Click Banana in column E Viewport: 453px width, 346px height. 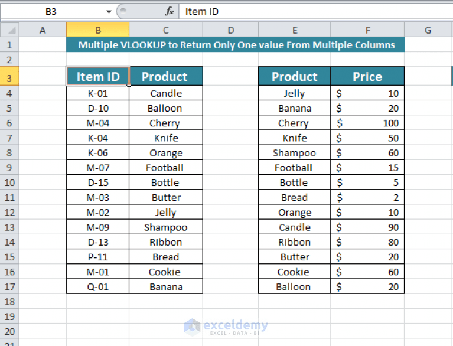294,108
